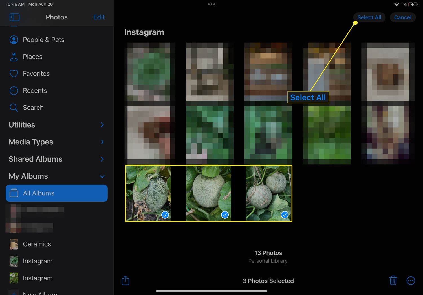Open the Ceramics album
This screenshot has width=423, height=295.
[37, 244]
